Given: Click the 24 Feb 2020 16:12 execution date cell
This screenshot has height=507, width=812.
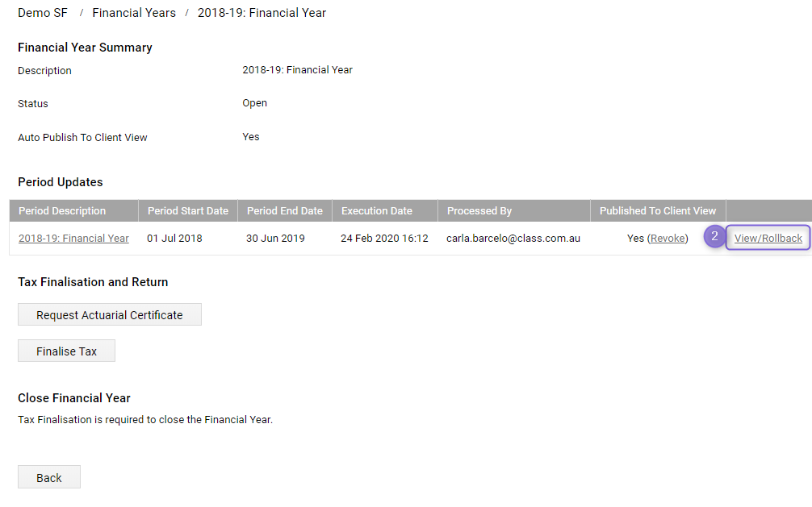Looking at the screenshot, I should pyautogui.click(x=384, y=239).
